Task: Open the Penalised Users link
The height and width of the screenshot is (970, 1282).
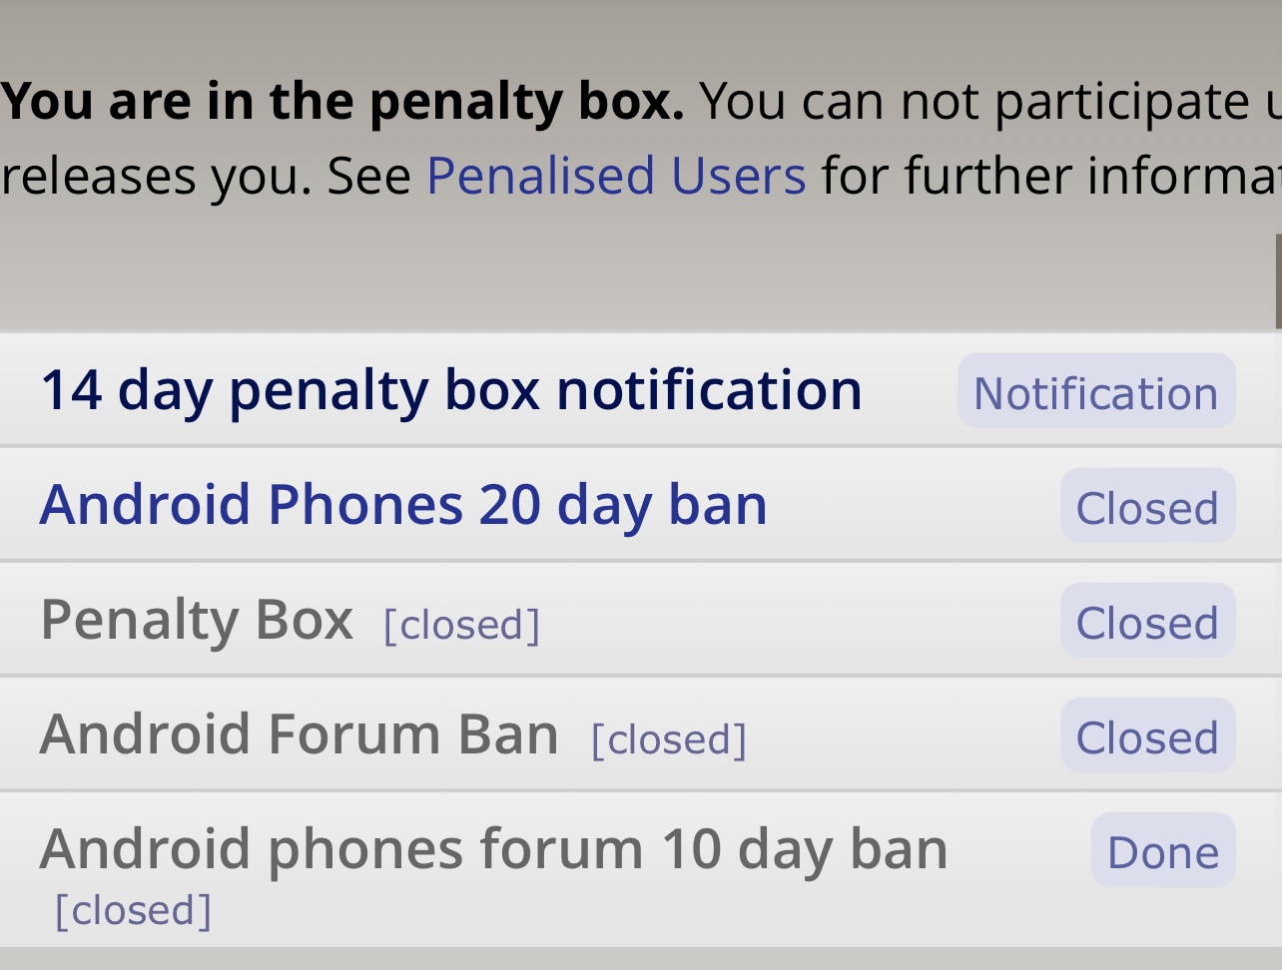Action: 616,176
